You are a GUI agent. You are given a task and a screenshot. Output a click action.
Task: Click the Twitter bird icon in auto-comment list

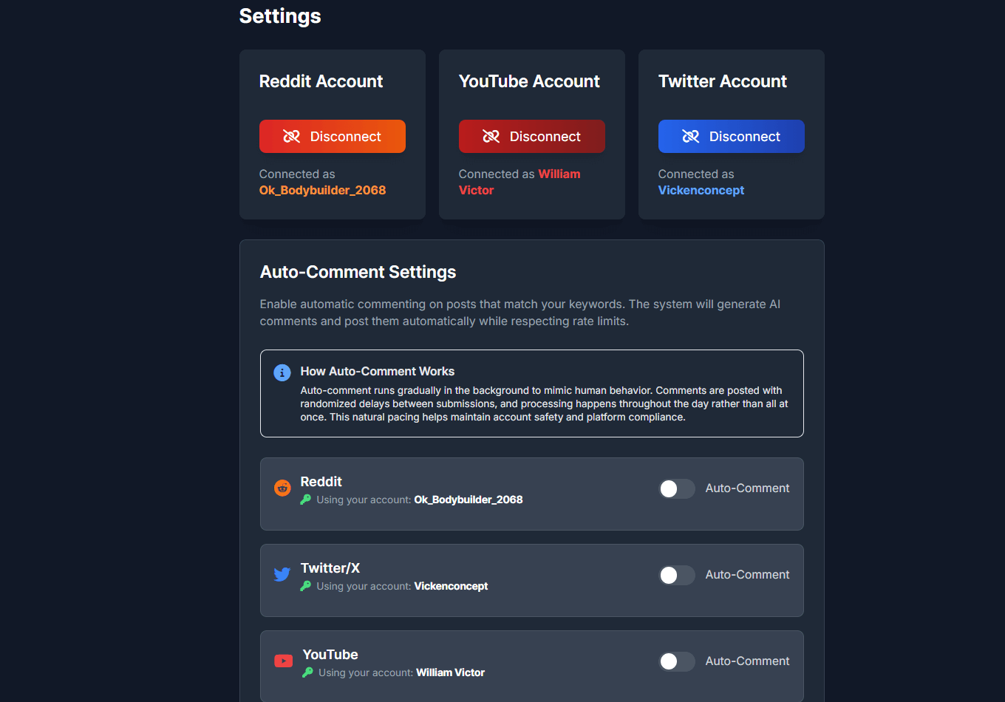pos(282,574)
